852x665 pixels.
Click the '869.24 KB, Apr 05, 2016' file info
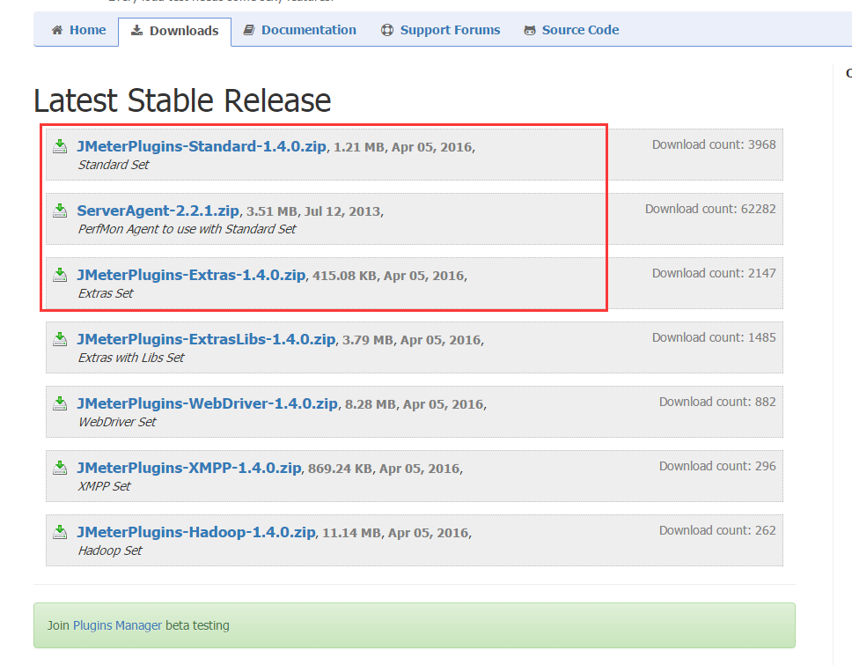[384, 469]
